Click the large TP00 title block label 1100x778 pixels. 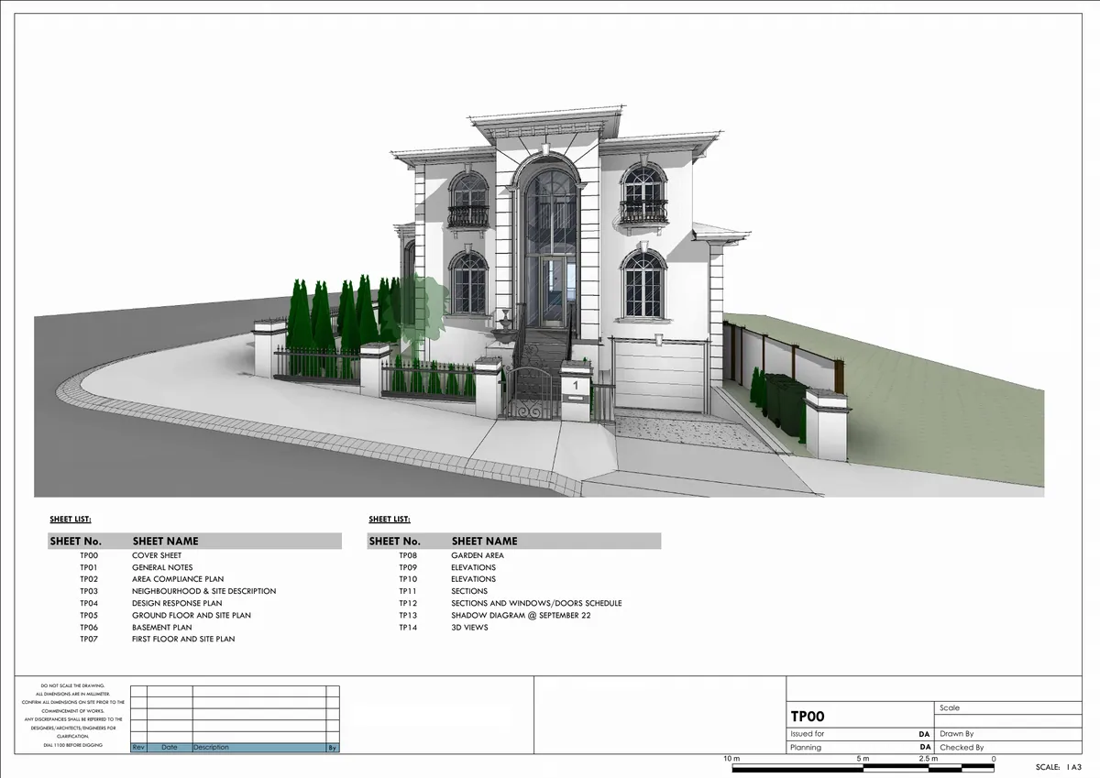[x=808, y=717]
